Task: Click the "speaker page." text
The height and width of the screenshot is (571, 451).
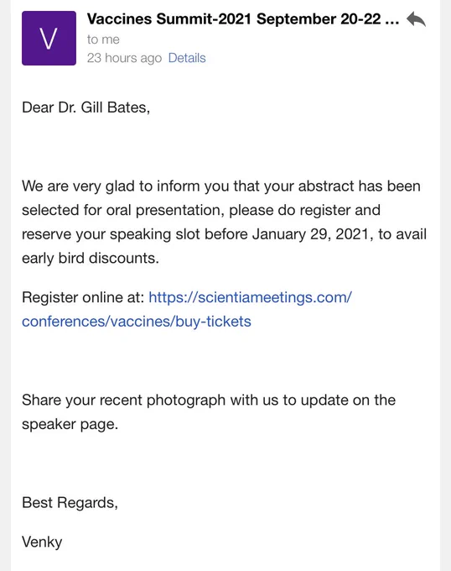Action: coord(70,424)
